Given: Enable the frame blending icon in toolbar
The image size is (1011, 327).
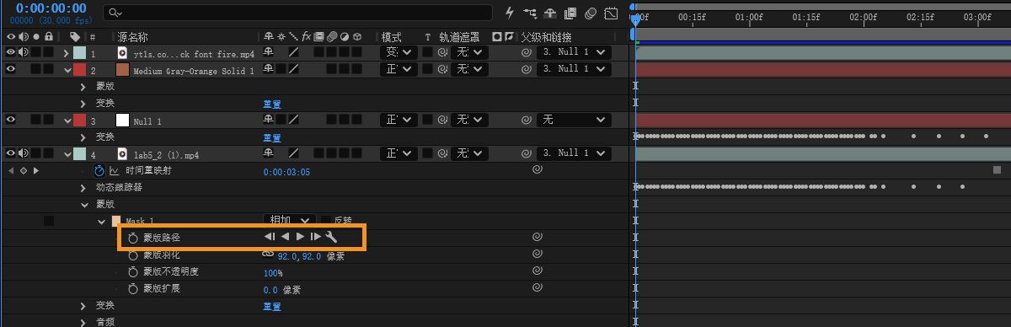Looking at the screenshot, I should [x=571, y=13].
